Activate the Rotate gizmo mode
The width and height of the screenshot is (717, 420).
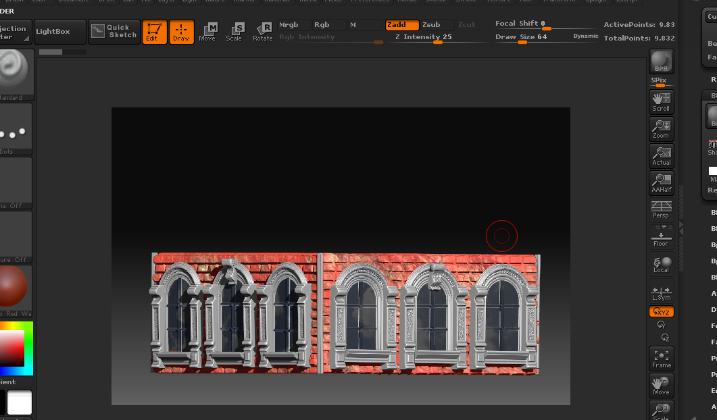[262, 31]
